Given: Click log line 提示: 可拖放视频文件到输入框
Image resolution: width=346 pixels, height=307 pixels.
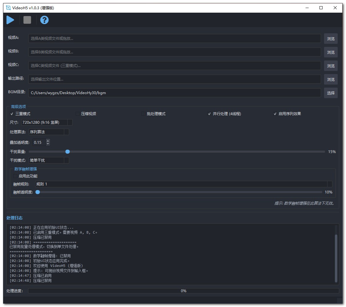Looking at the screenshot, I should [49, 271].
